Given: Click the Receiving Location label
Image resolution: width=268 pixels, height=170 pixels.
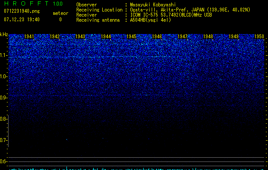Looking at the screenshot, I should click(99, 10).
